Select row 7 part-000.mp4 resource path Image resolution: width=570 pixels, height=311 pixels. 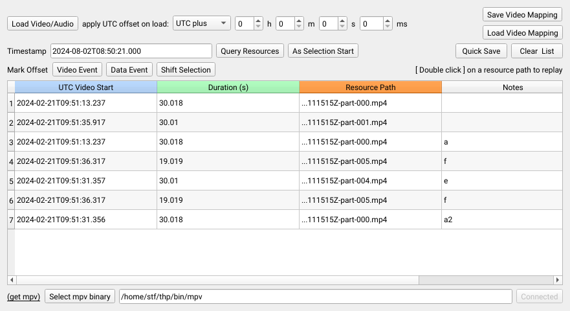[x=371, y=220]
